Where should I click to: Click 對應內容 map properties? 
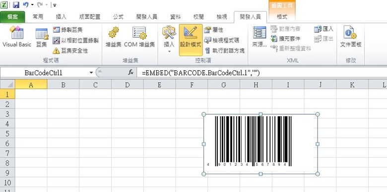(285, 29)
